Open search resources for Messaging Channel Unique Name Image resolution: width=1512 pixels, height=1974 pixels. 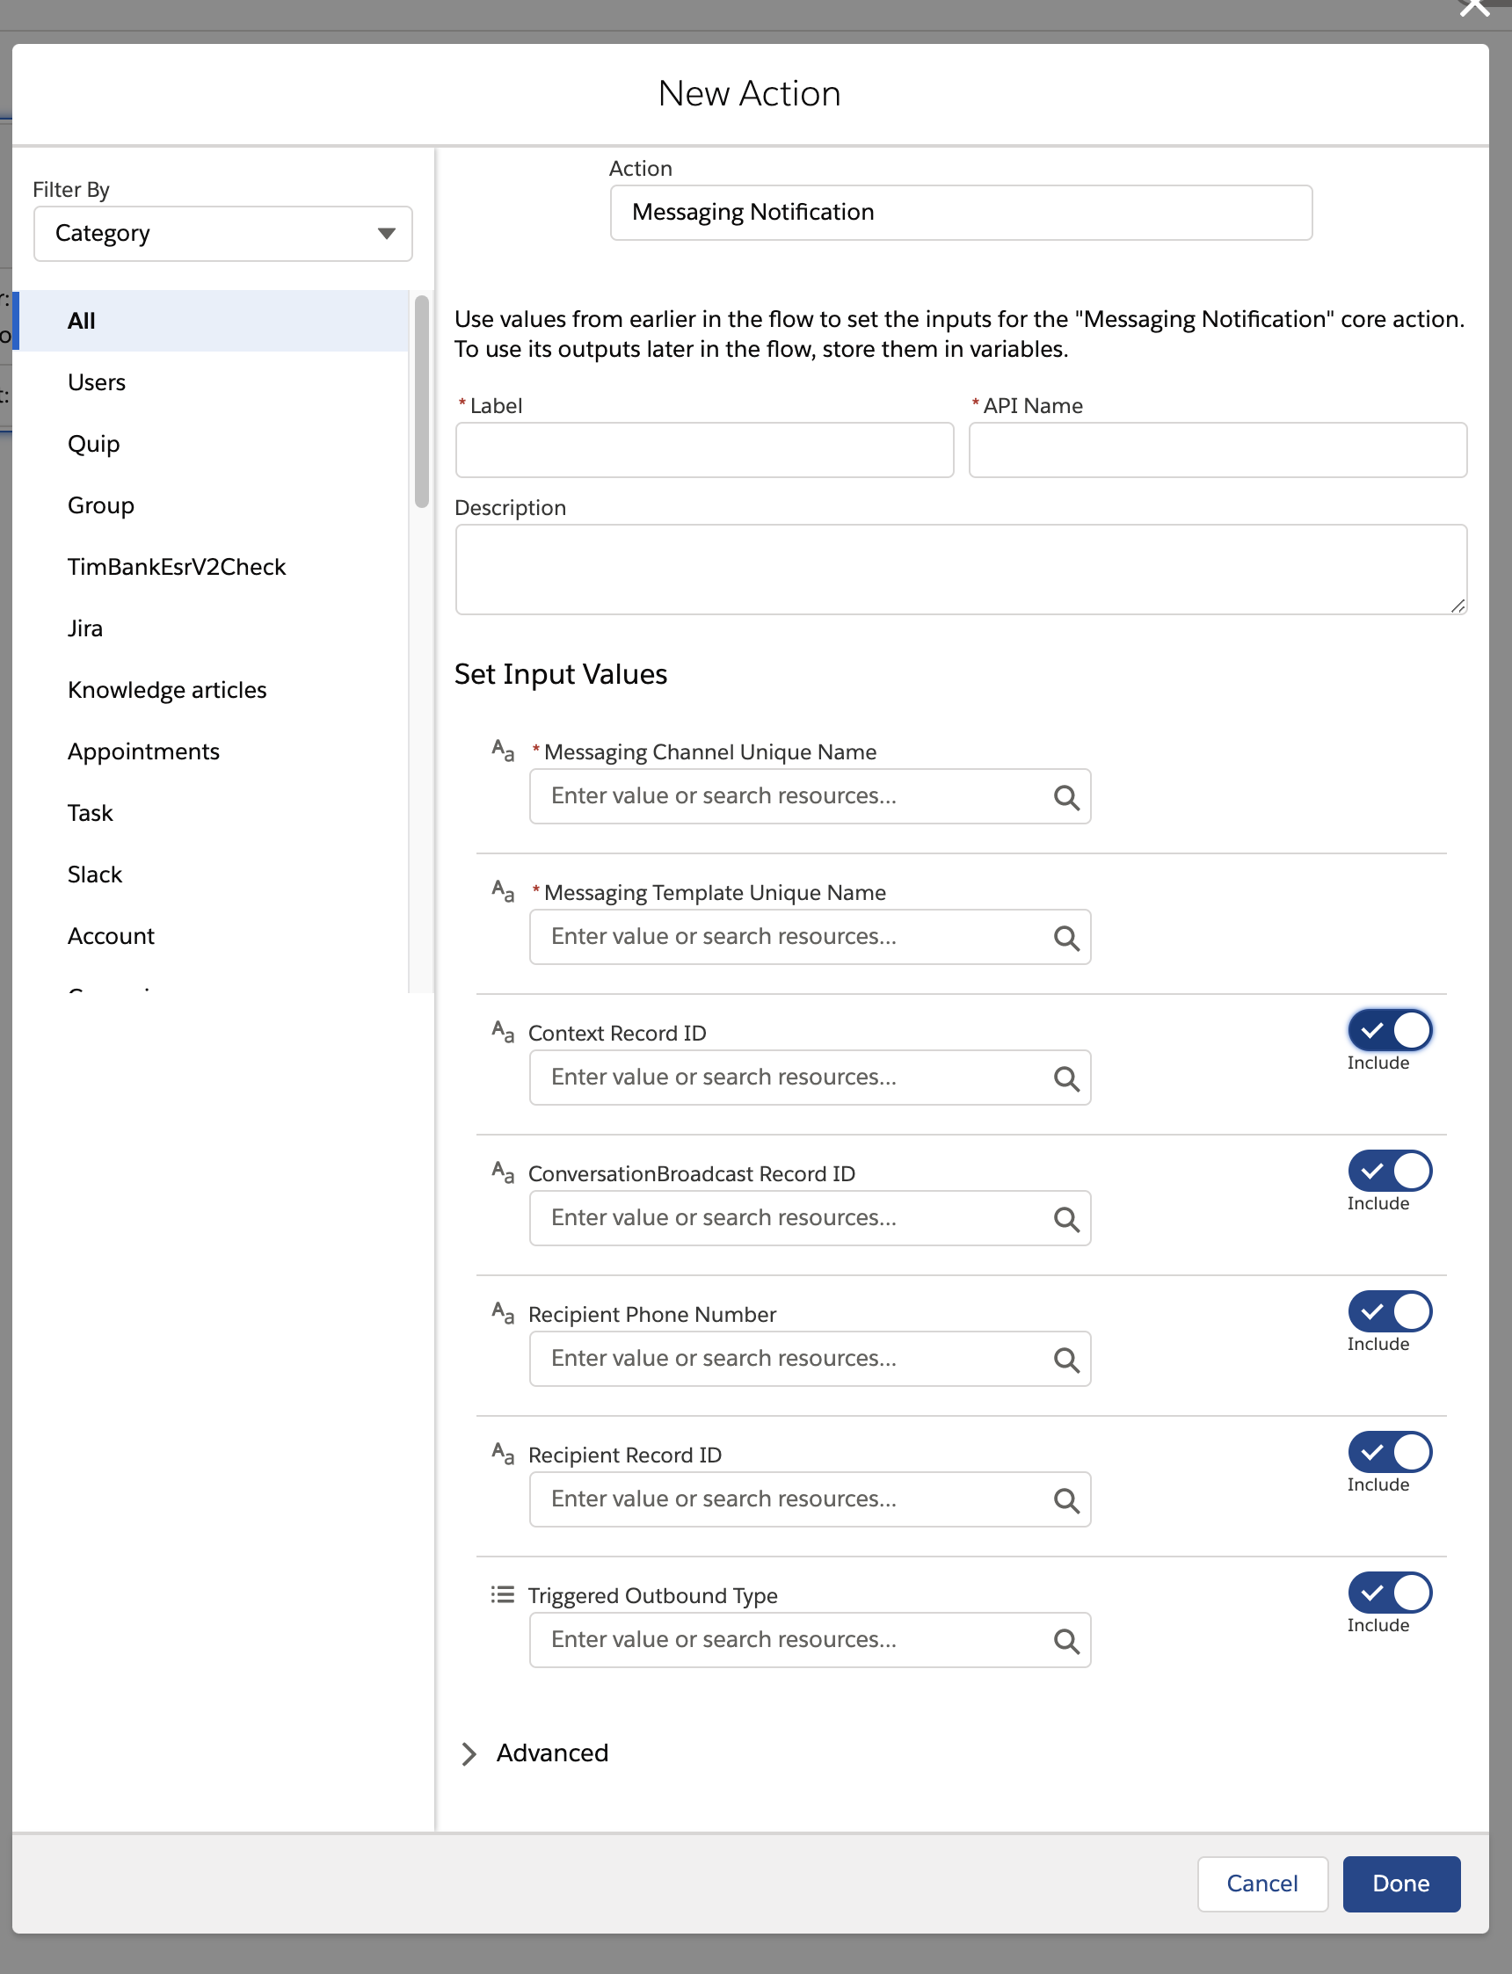1066,796
